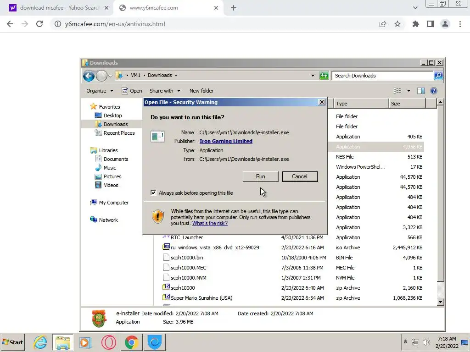Image resolution: width=470 pixels, height=352 pixels.
Task: Select Network in navigation pane
Action: 104,220
